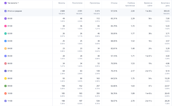172x106 pixels.
Task: Click total bounce rate '57,53 %'
Action: click(114, 11)
